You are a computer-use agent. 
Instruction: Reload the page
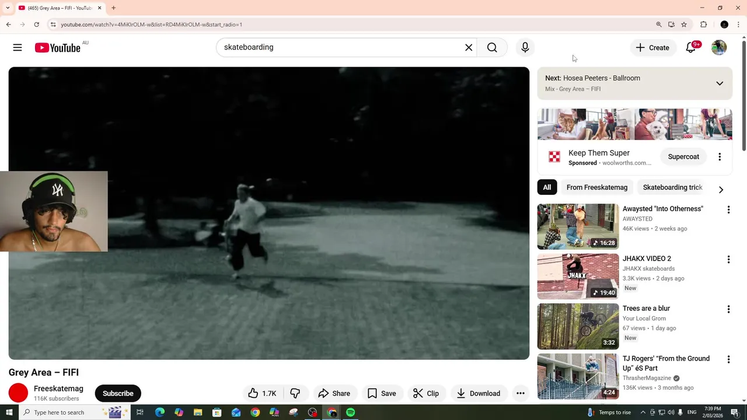tap(36, 24)
